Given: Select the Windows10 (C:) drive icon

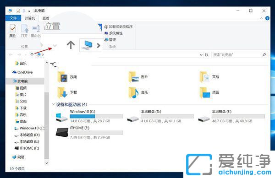Looking at the screenshot, I should (61, 117).
